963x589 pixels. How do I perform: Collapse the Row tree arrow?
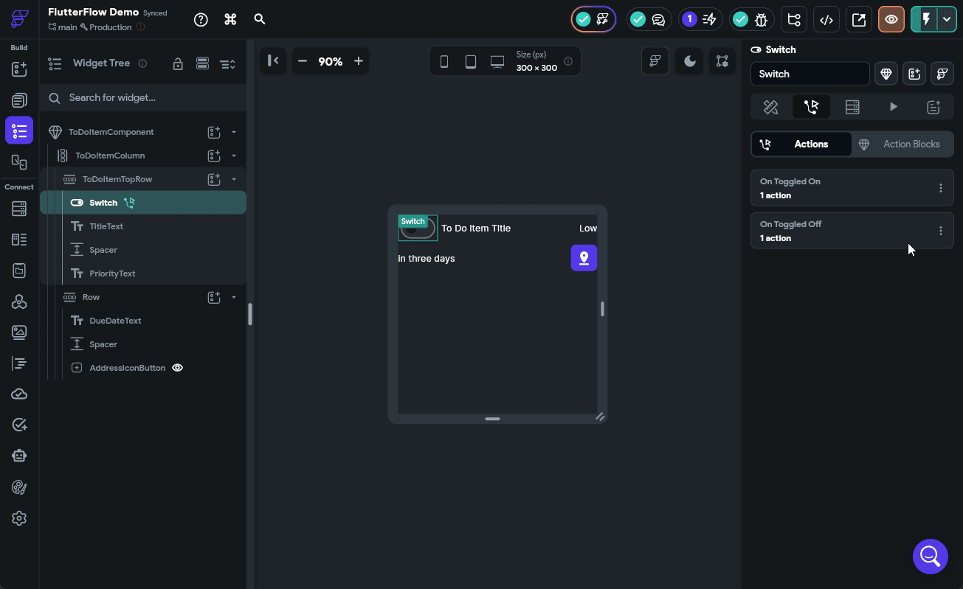[234, 297]
